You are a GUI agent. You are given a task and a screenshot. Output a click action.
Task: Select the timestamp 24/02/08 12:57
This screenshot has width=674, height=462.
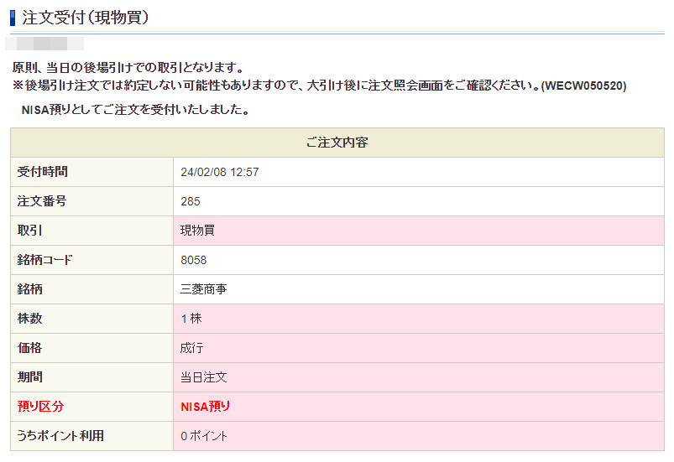click(x=220, y=172)
